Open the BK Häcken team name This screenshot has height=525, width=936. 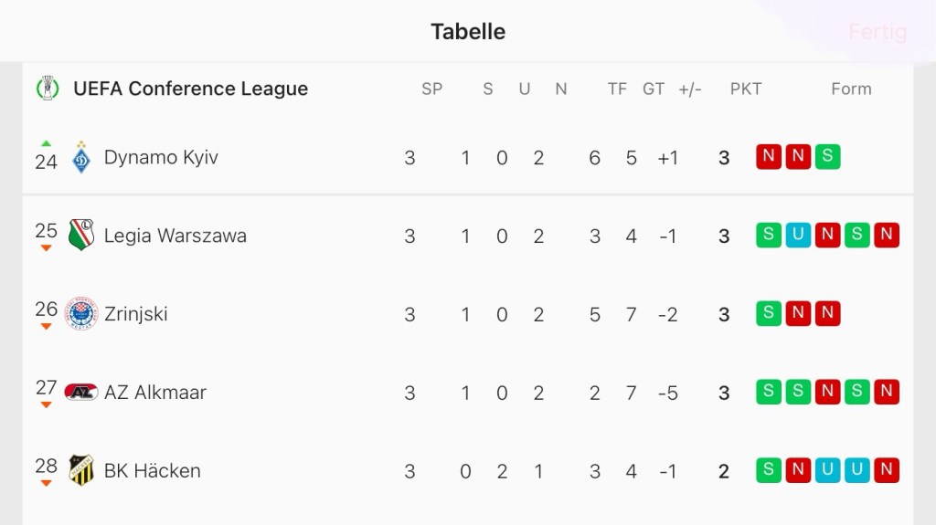click(152, 471)
